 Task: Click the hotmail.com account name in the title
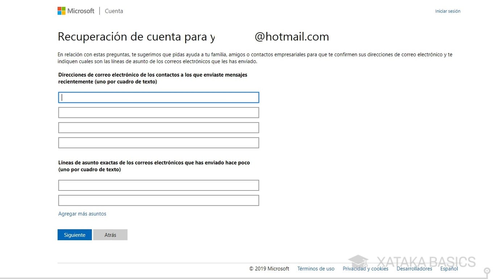point(292,36)
